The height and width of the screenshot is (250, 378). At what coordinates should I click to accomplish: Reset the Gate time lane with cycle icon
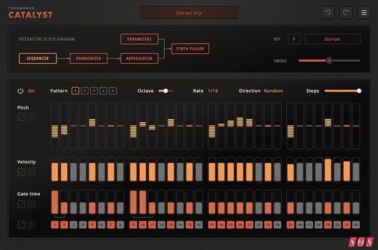31,204
